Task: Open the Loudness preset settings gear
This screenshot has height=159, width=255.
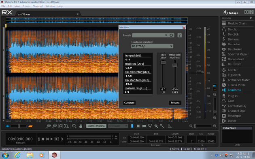Action: (x=171, y=35)
